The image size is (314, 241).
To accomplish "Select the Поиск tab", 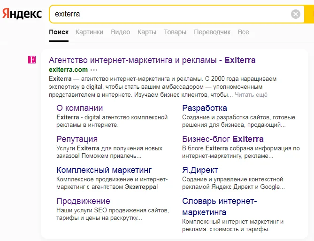I will point(59,32).
